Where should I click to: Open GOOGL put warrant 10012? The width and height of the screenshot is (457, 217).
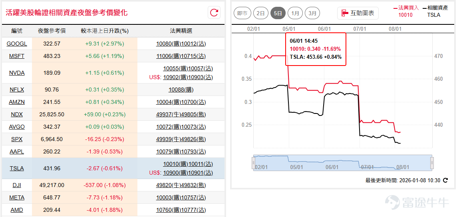(x=193, y=44)
